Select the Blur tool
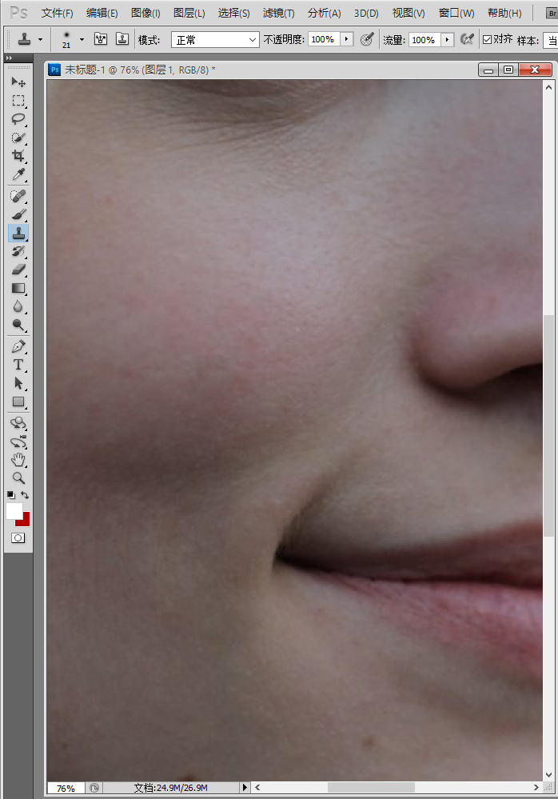Image resolution: width=558 pixels, height=799 pixels. pos(18,306)
